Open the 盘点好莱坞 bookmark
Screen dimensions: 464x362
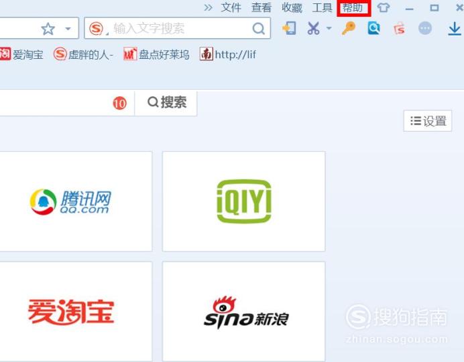pos(156,54)
